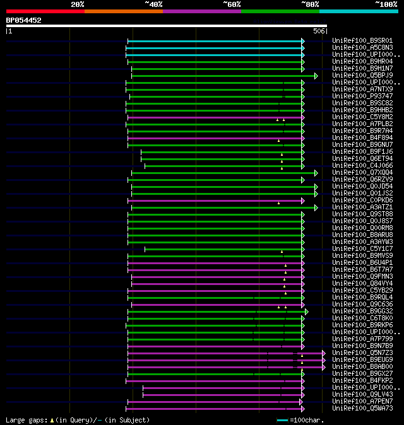Viewport: 404px width, 425px height.
Task: Open the UniRef100_B9RKP6 entry
Action: pyautogui.click(x=362, y=325)
